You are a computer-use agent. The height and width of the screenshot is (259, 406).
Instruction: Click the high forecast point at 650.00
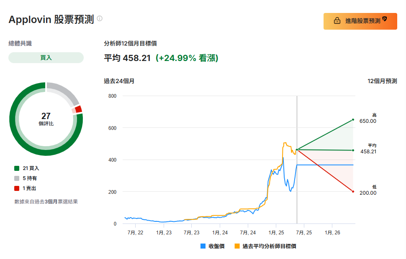[x=353, y=119]
